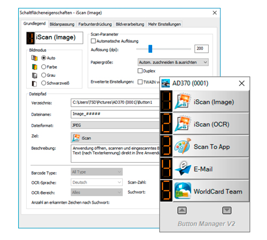Image resolution: width=267 pixels, height=240 pixels.
Task: Click the AD370 scanner title icon
Action: tap(166, 83)
